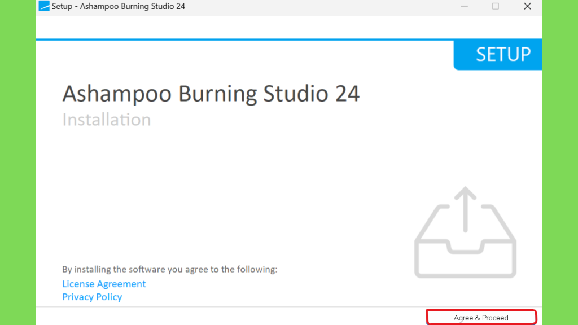Minimize the setup window

click(x=464, y=6)
